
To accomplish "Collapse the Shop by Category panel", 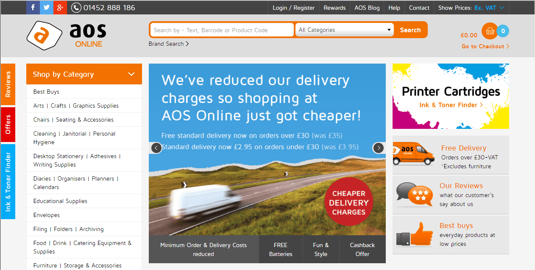I will (84, 74).
